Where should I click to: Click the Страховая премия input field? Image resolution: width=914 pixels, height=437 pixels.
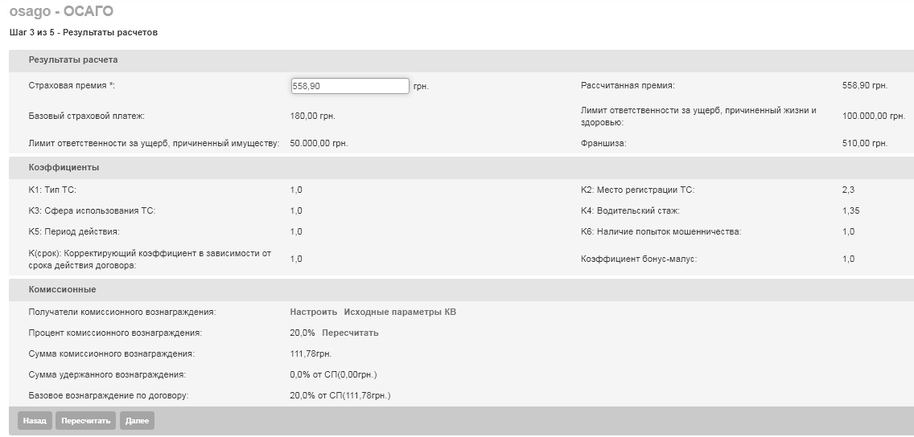[x=350, y=86]
